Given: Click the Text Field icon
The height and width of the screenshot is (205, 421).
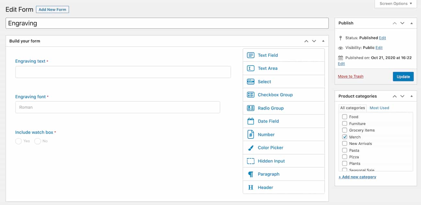Looking at the screenshot, I should (x=251, y=55).
